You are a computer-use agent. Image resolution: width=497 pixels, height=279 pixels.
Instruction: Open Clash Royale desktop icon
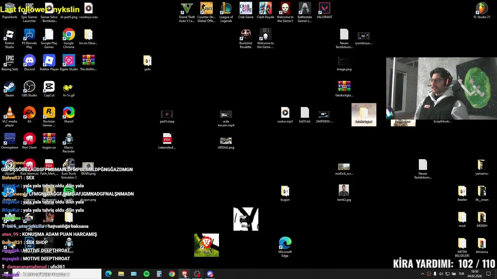point(265,10)
